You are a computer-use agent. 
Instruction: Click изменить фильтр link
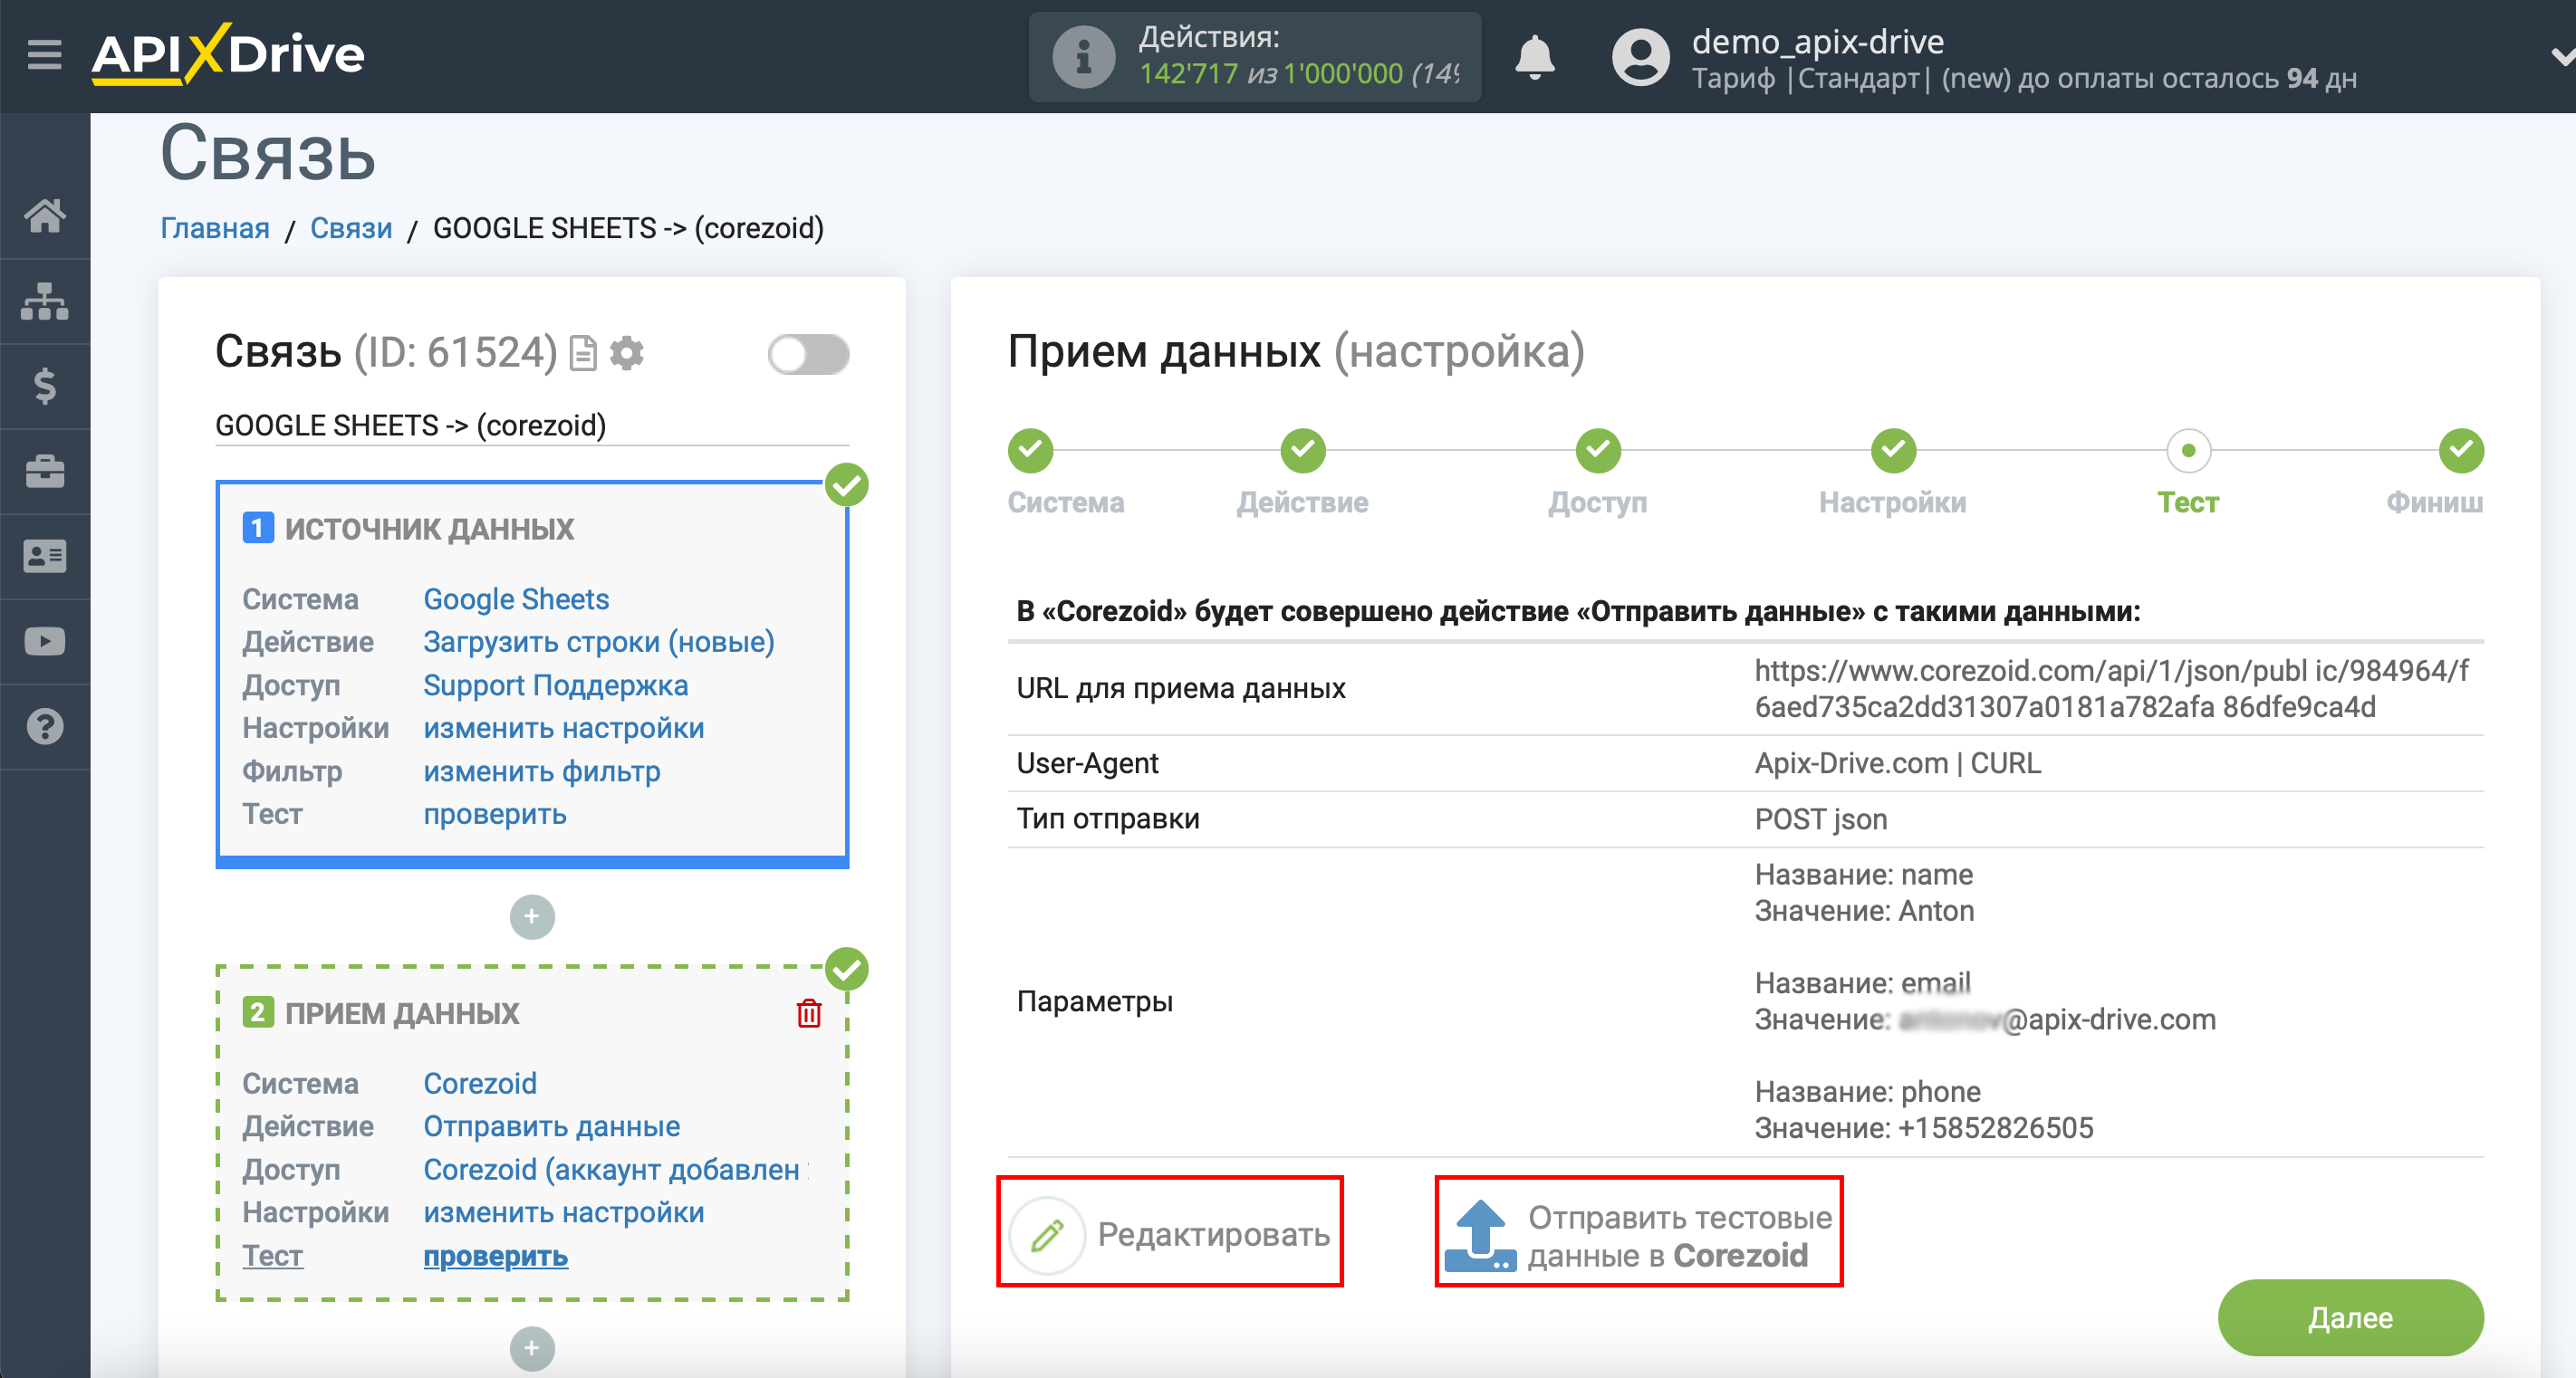(x=542, y=770)
